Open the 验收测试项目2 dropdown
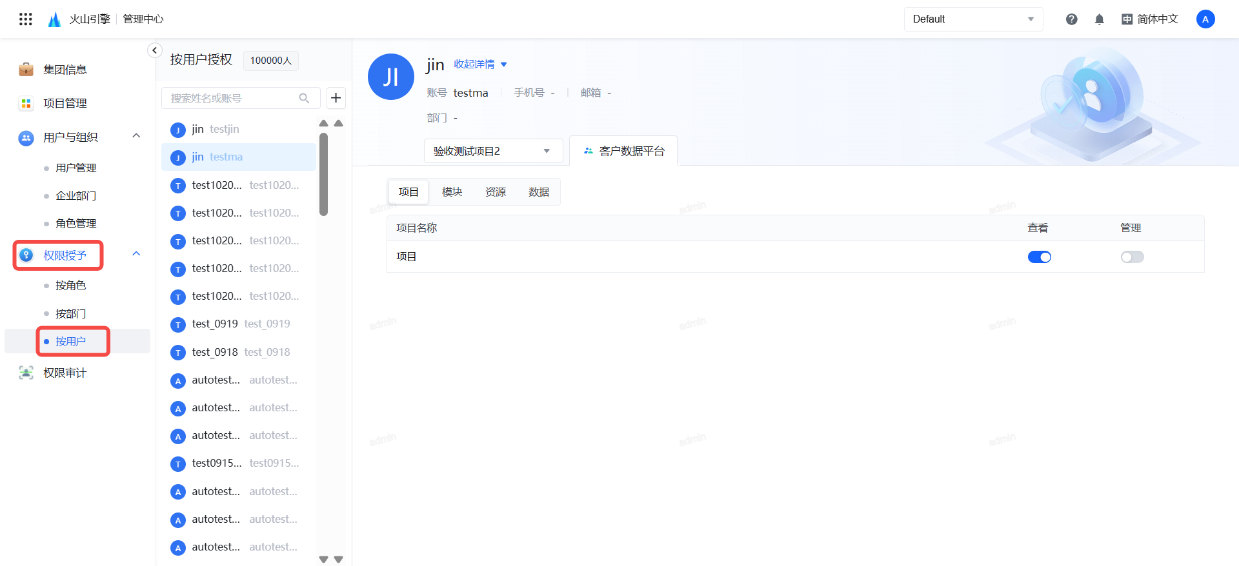Viewport: 1239px width, 566px height. point(493,151)
